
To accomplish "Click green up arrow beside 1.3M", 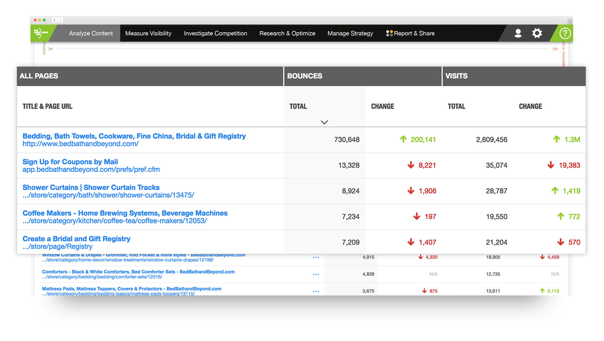I will point(557,139).
